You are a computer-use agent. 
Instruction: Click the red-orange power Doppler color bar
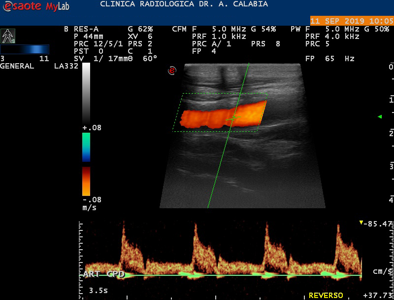[86, 181]
